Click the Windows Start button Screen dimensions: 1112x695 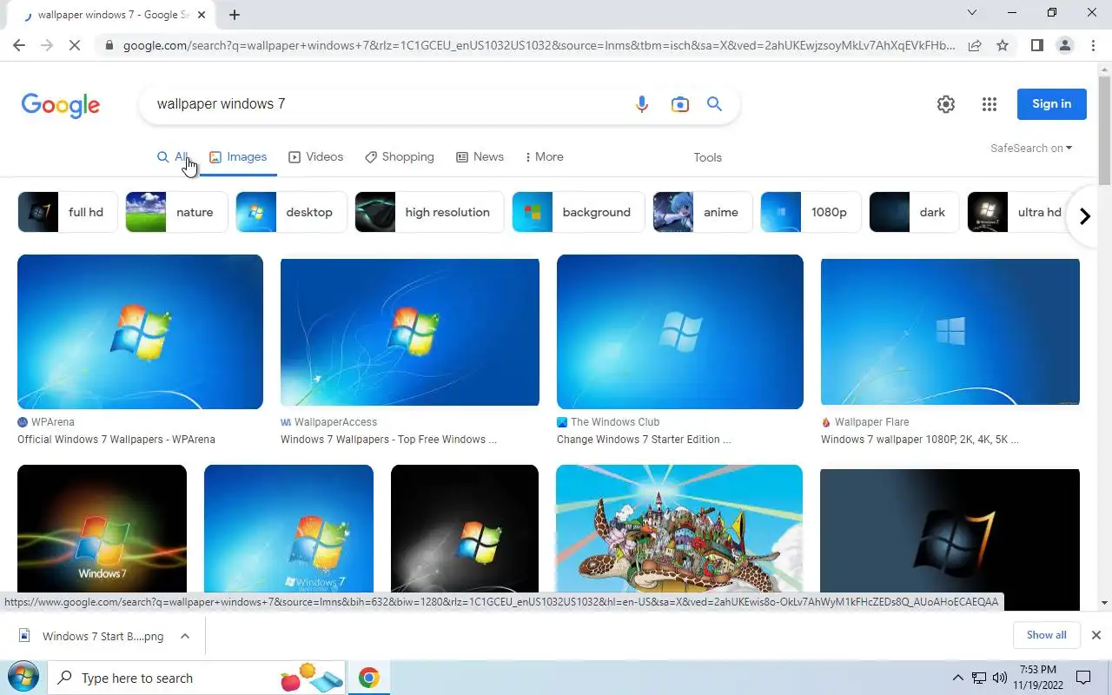23,678
